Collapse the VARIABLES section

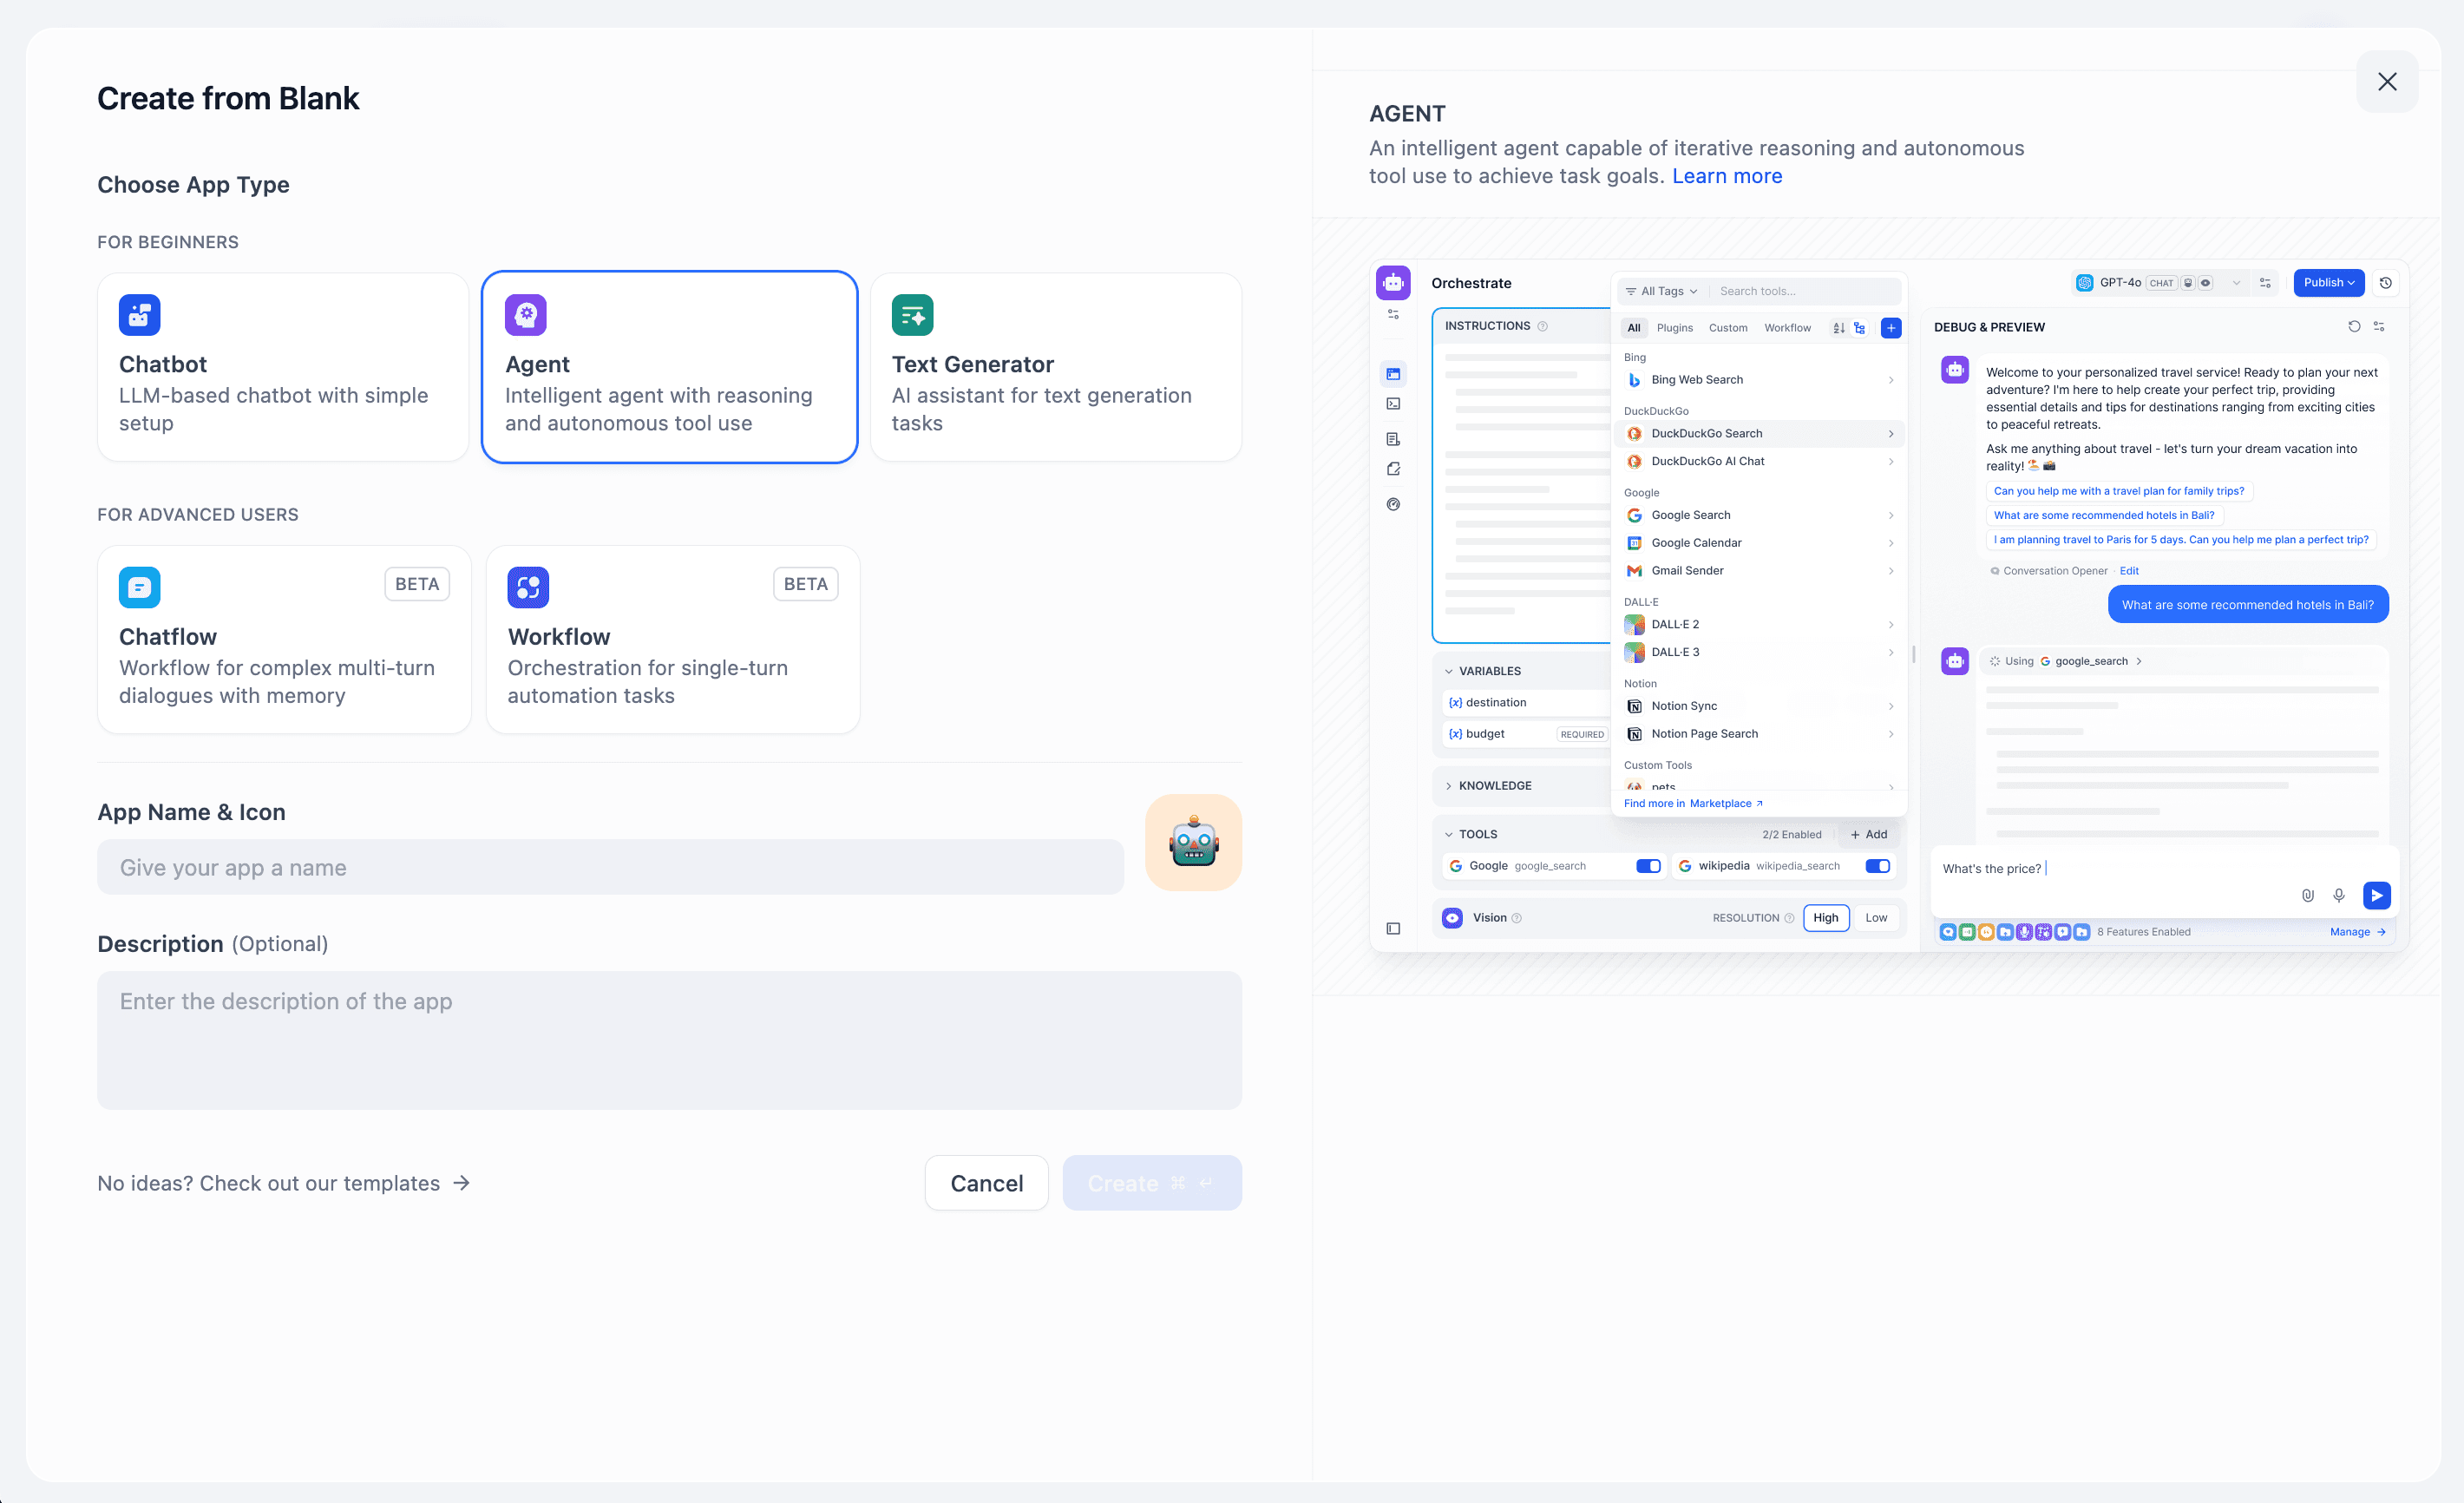tap(1450, 670)
